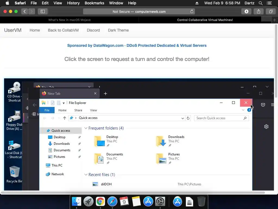Open Google Chrome from the Dock

point(100,202)
